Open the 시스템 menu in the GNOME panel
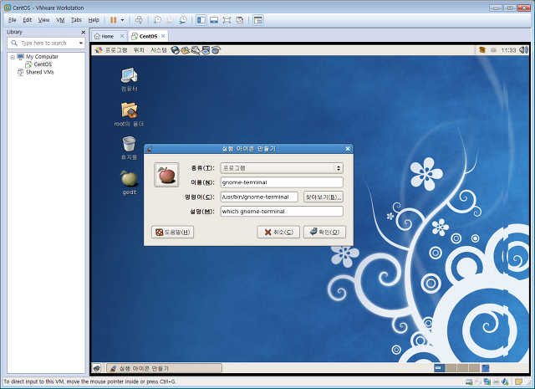535x389 pixels. click(159, 50)
